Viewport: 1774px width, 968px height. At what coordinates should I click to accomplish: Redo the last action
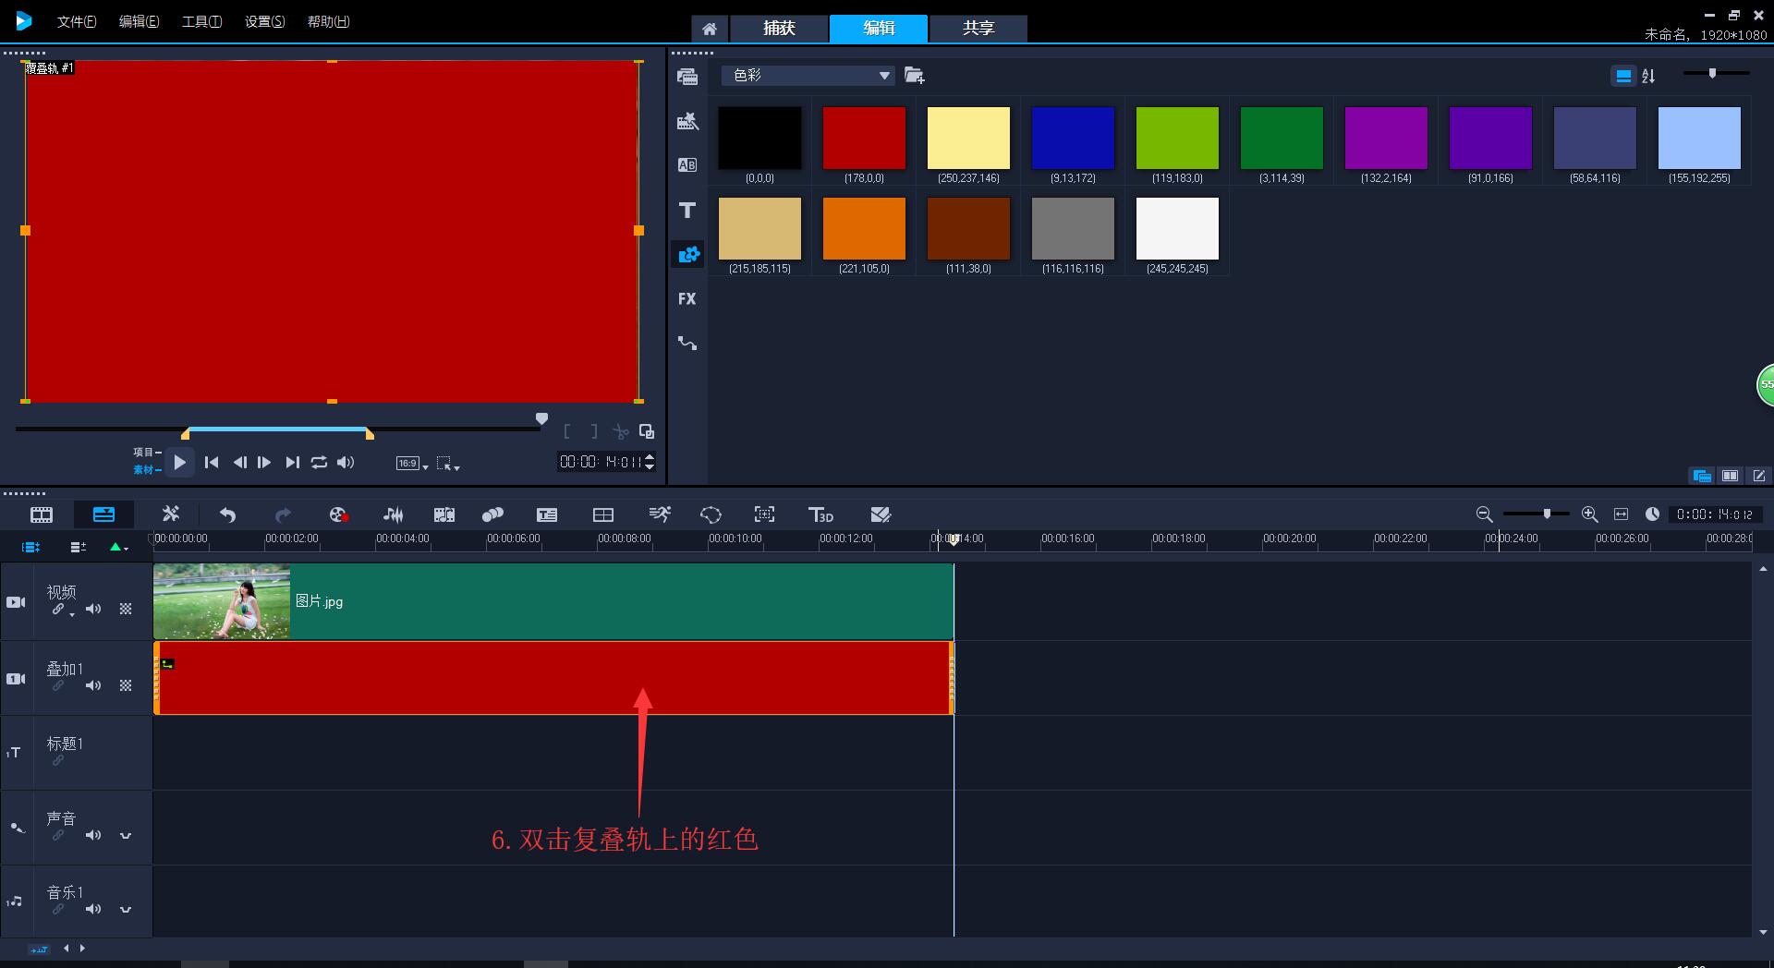pos(283,514)
